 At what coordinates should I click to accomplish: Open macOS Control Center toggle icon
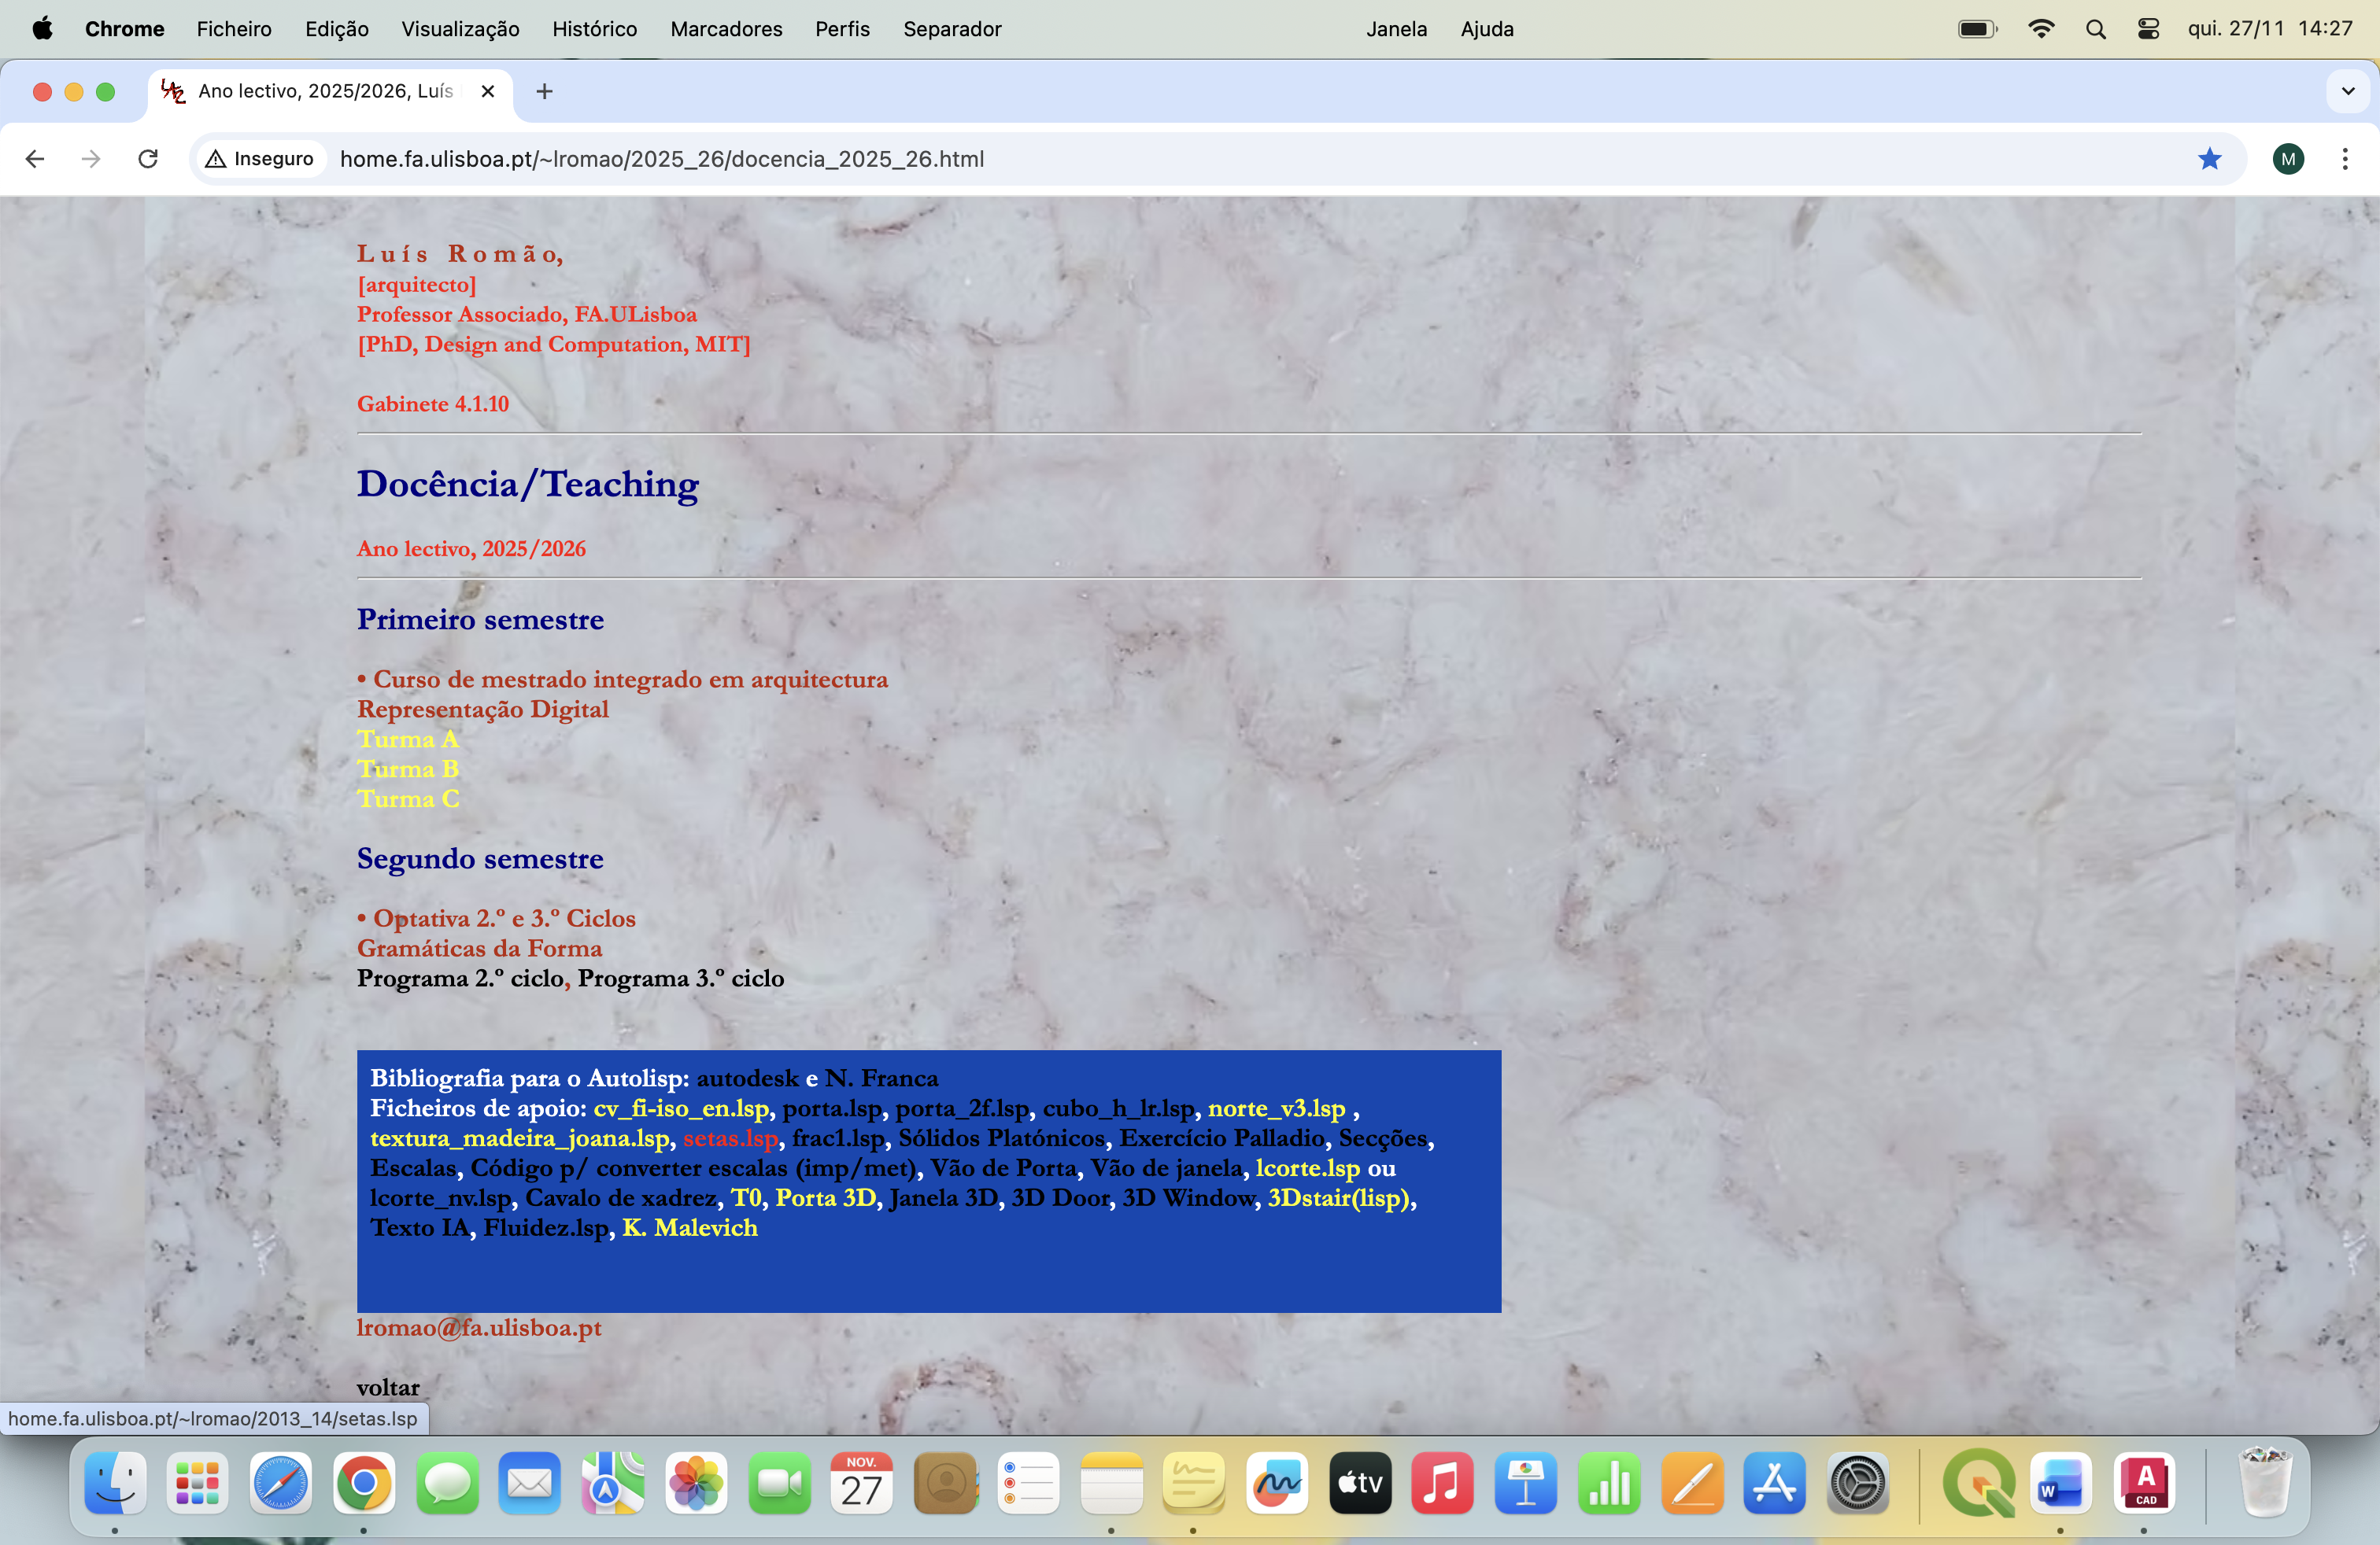(x=2148, y=29)
